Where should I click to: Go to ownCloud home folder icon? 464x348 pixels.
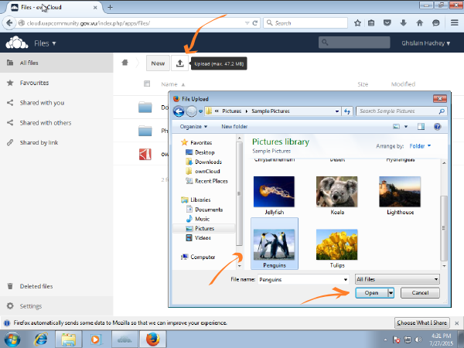125,63
